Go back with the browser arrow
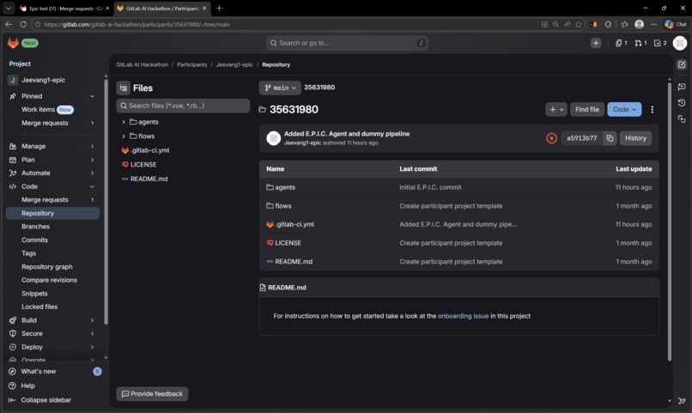Image resolution: width=692 pixels, height=413 pixels. pyautogui.click(x=9, y=24)
